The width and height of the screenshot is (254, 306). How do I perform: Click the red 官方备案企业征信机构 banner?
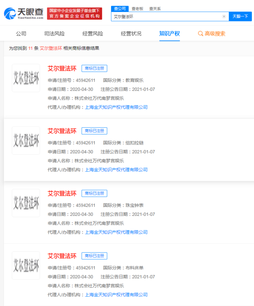pyautogui.click(x=74, y=14)
